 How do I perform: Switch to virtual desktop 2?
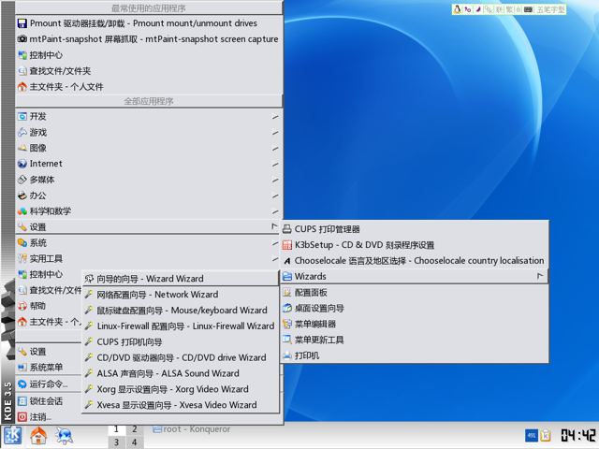click(135, 429)
